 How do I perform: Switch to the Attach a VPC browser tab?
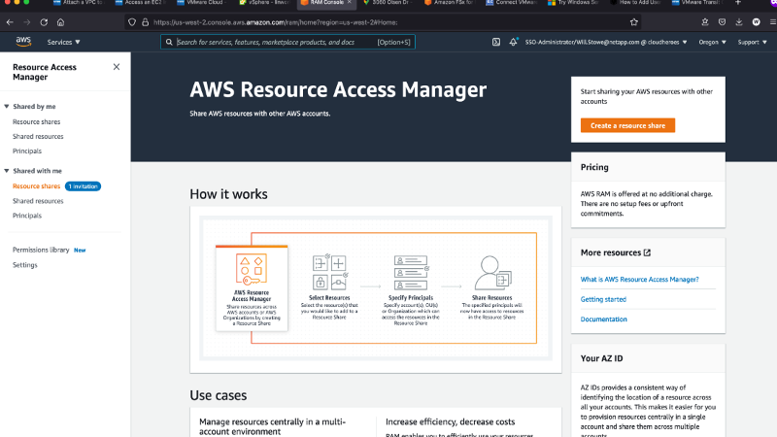point(80,3)
